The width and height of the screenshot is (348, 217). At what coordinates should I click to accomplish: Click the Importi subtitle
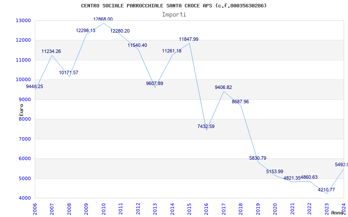(174, 15)
